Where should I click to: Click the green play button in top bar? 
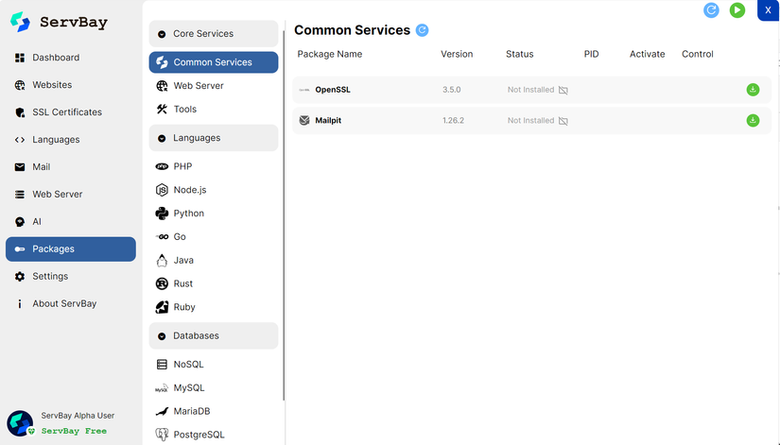point(737,10)
